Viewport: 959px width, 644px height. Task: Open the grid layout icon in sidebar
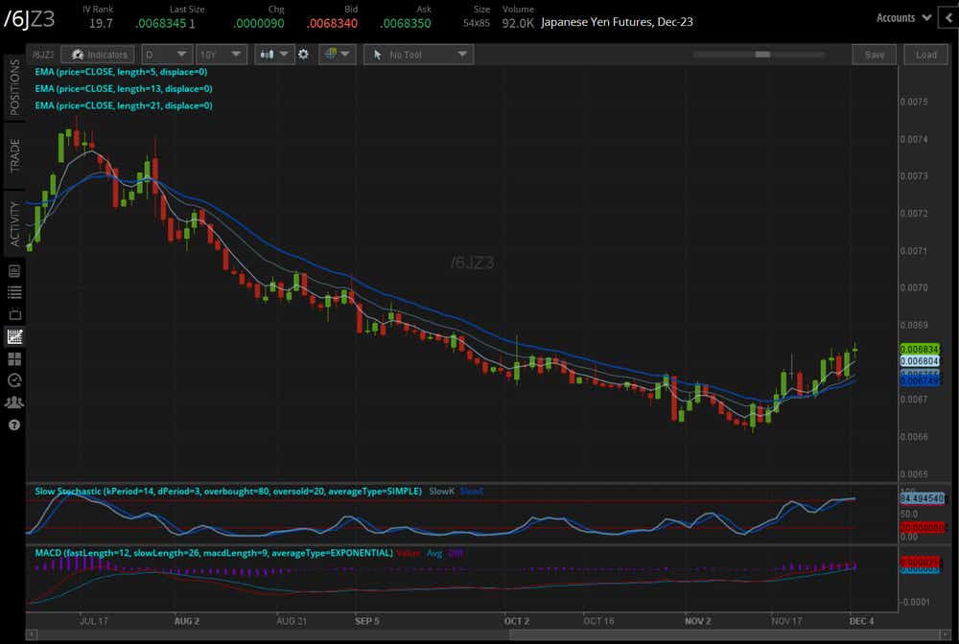pyautogui.click(x=14, y=358)
